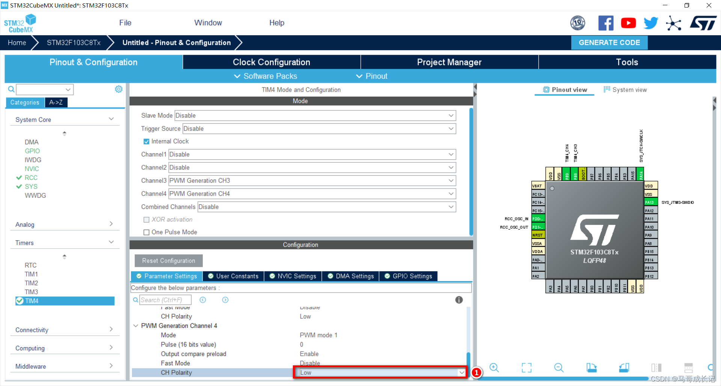Click the BOOT0 pin on the chip
Screen dimensions: 721x386
583,174
